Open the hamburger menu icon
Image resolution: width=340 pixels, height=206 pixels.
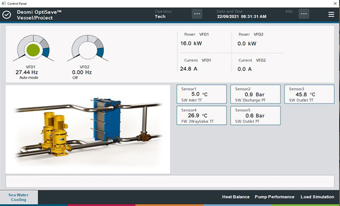331,14
